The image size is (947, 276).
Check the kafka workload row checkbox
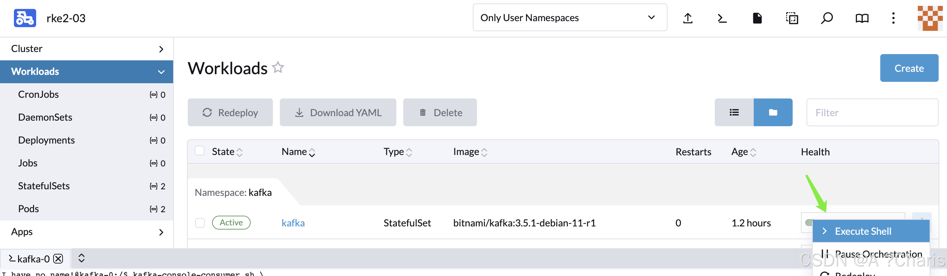tap(200, 223)
